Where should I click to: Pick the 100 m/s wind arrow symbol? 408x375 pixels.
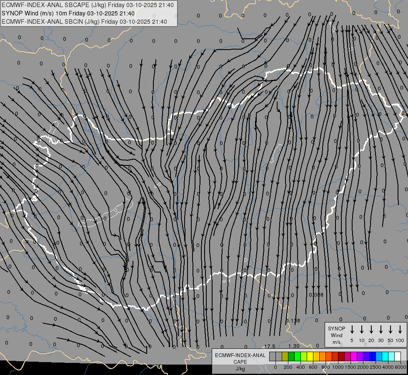(400, 330)
